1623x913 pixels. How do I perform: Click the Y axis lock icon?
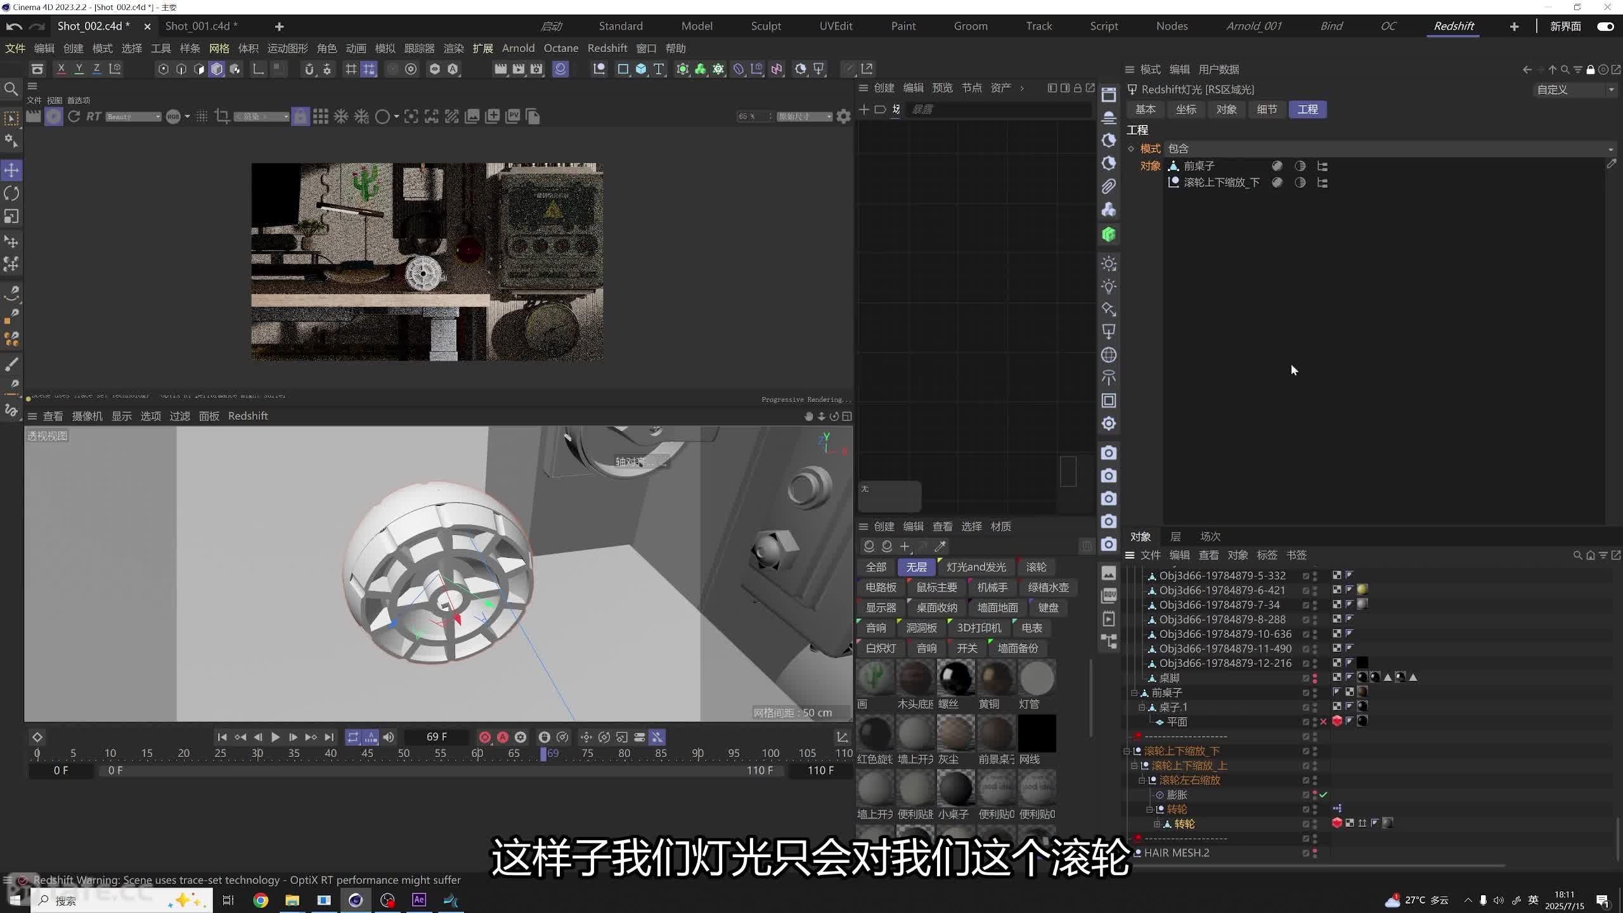click(x=79, y=68)
